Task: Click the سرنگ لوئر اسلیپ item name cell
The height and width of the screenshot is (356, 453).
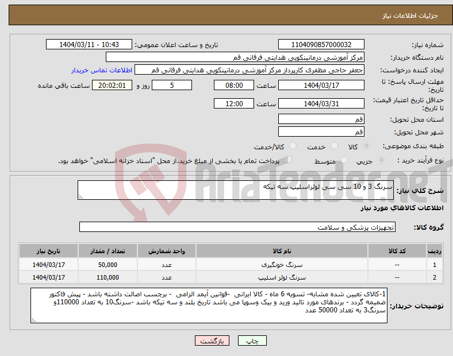Action: [282, 277]
